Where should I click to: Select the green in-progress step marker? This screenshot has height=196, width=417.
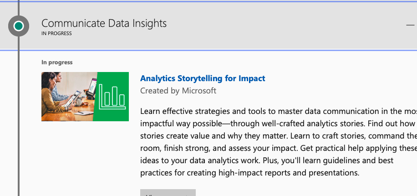19,26
